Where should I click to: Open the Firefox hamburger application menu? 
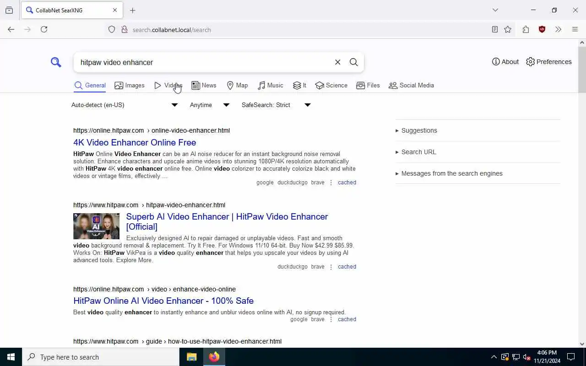click(575, 29)
